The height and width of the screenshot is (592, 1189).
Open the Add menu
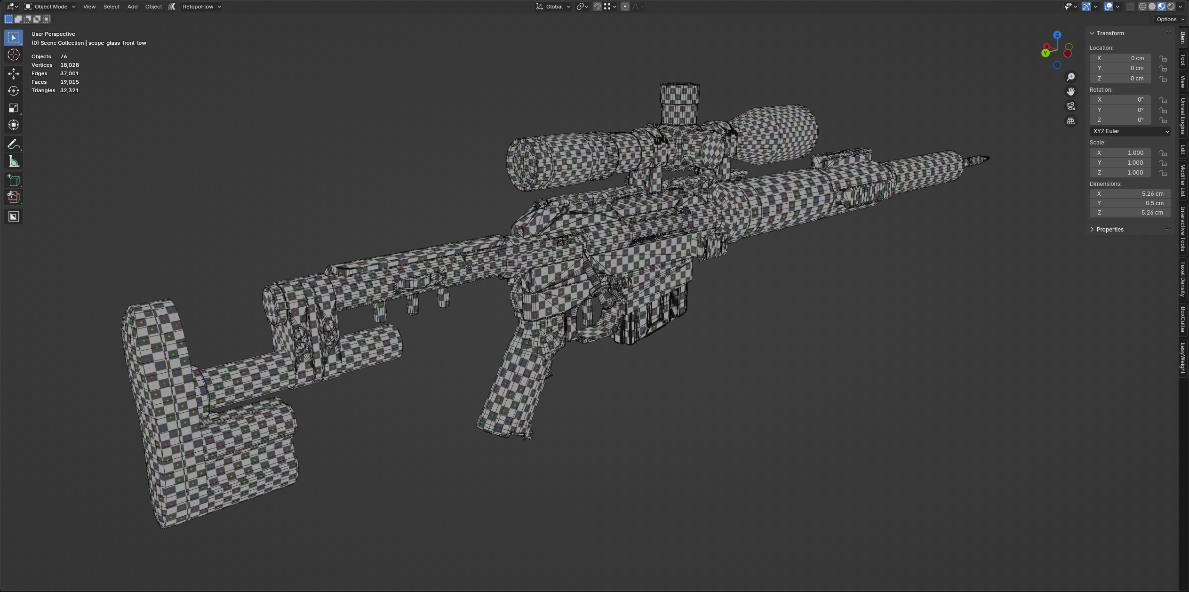click(x=132, y=7)
